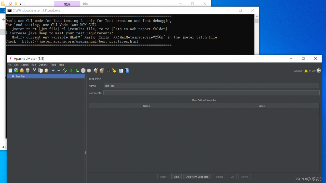Click the JMeter feather title icon
The height and width of the screenshot is (183, 326).
point(10,58)
